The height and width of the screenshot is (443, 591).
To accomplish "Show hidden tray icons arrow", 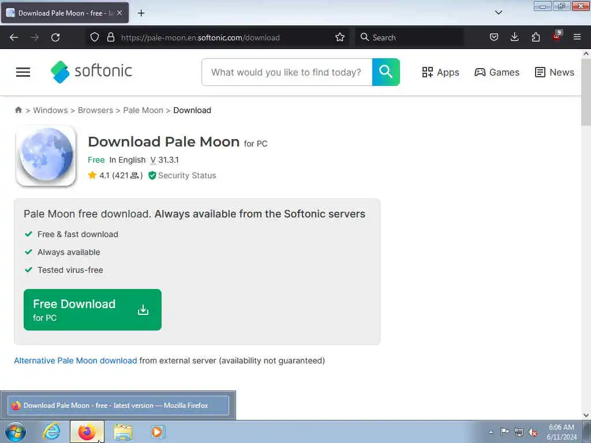I will pyautogui.click(x=491, y=433).
